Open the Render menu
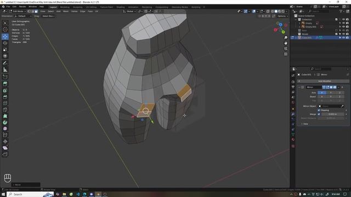 tap(22, 7)
